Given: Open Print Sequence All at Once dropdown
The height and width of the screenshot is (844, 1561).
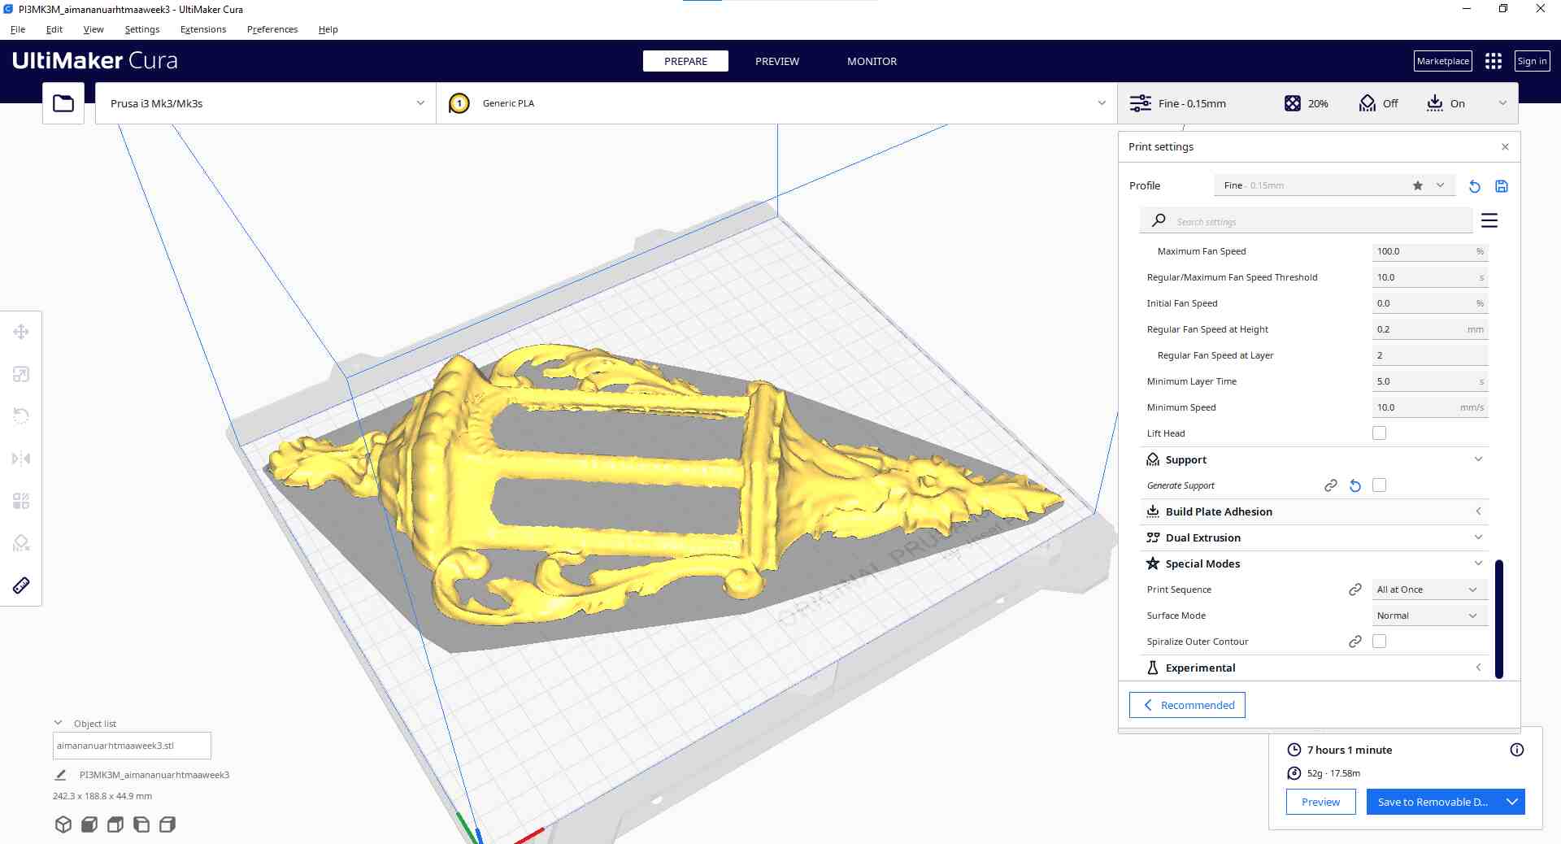Looking at the screenshot, I should click(x=1429, y=589).
